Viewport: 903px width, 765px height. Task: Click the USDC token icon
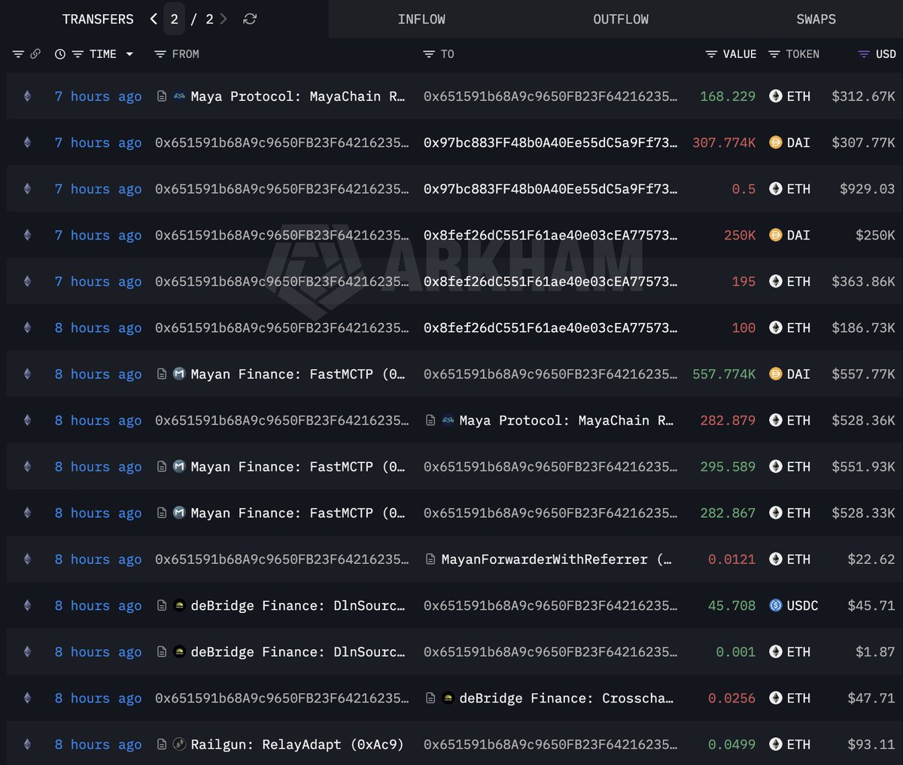[x=776, y=605]
